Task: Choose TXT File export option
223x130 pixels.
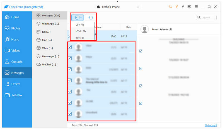Action: 80,38
